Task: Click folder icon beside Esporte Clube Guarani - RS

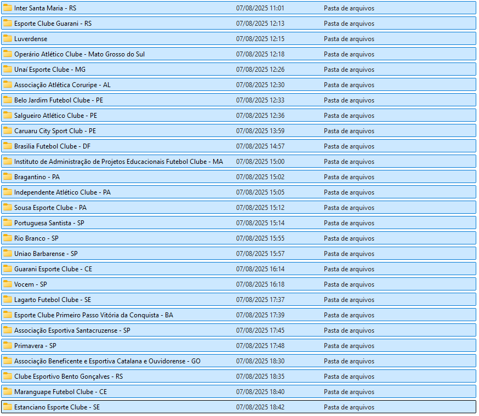Action: pyautogui.click(x=7, y=23)
